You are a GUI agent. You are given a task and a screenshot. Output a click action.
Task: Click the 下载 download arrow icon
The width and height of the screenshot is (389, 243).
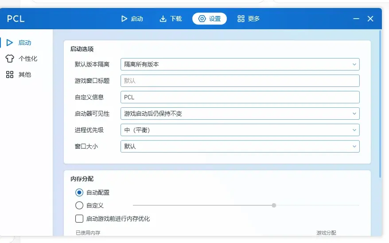coord(163,19)
